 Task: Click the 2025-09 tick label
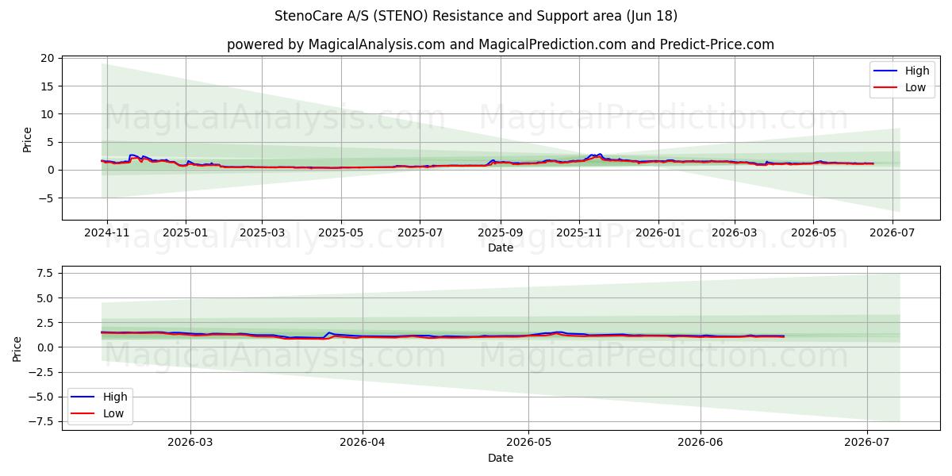click(501, 232)
